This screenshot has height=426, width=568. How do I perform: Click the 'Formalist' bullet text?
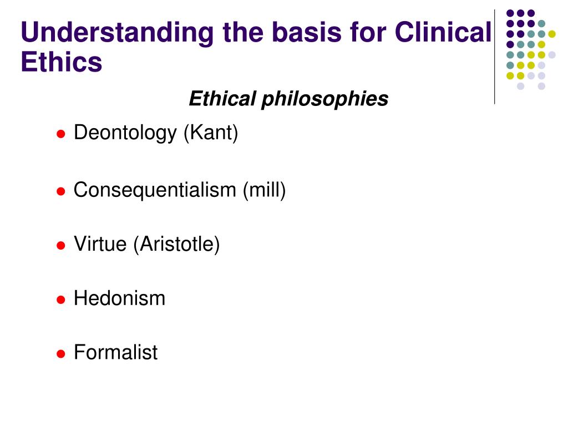115,352
